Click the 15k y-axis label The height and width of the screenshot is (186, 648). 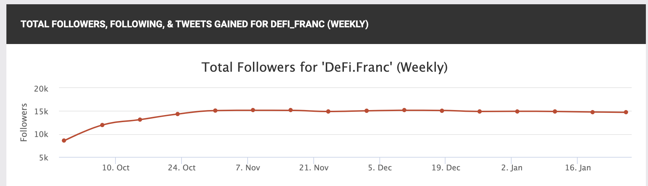pos(41,112)
